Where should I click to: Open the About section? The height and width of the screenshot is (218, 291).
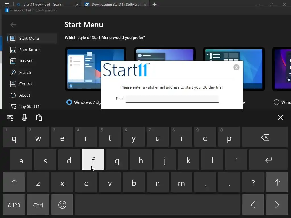[x=32, y=95]
